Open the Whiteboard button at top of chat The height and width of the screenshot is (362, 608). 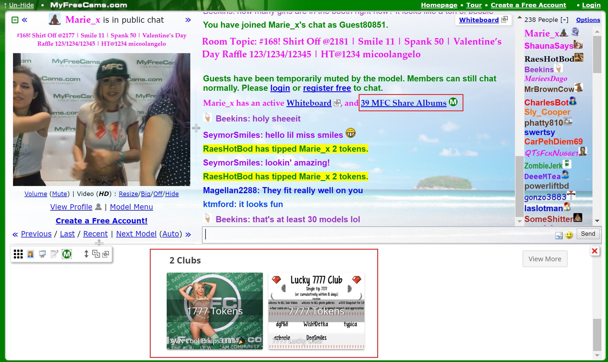tap(479, 20)
